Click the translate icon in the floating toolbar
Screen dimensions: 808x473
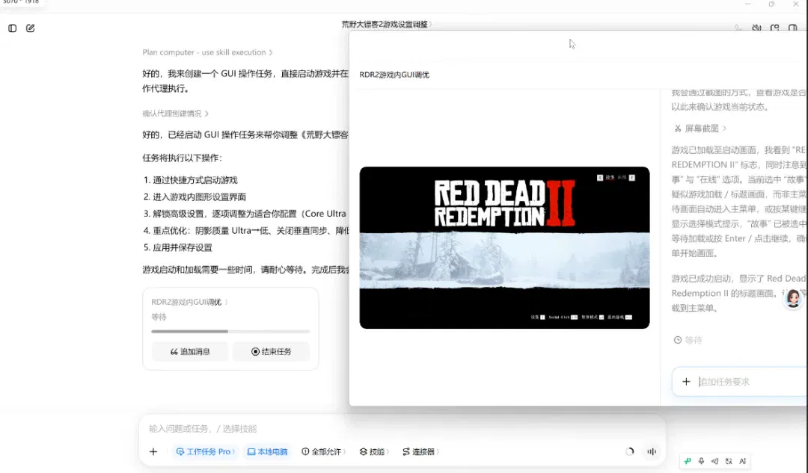click(729, 461)
